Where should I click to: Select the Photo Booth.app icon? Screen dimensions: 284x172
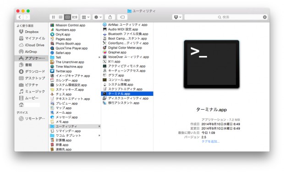point(52,44)
